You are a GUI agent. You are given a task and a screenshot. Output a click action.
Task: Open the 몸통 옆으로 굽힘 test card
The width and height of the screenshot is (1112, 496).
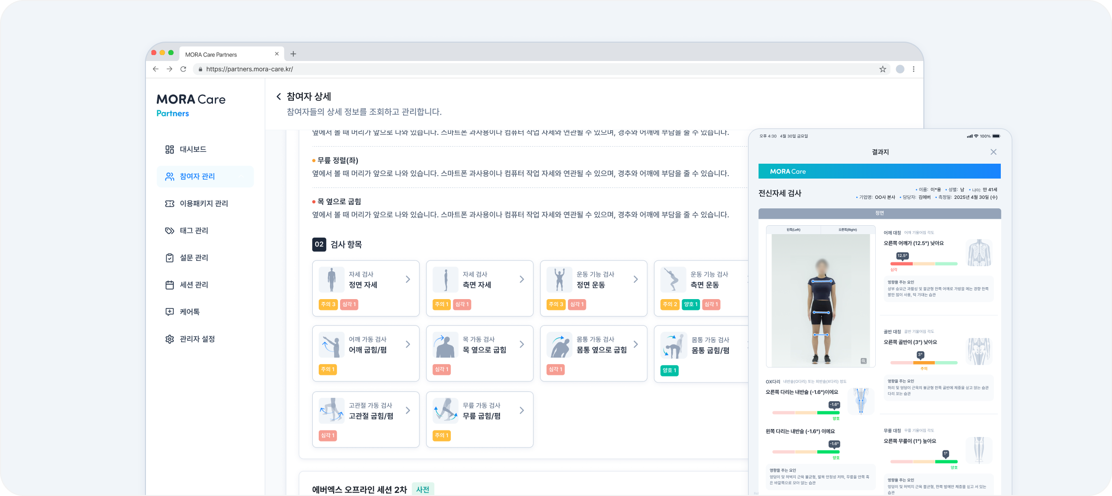(x=593, y=353)
